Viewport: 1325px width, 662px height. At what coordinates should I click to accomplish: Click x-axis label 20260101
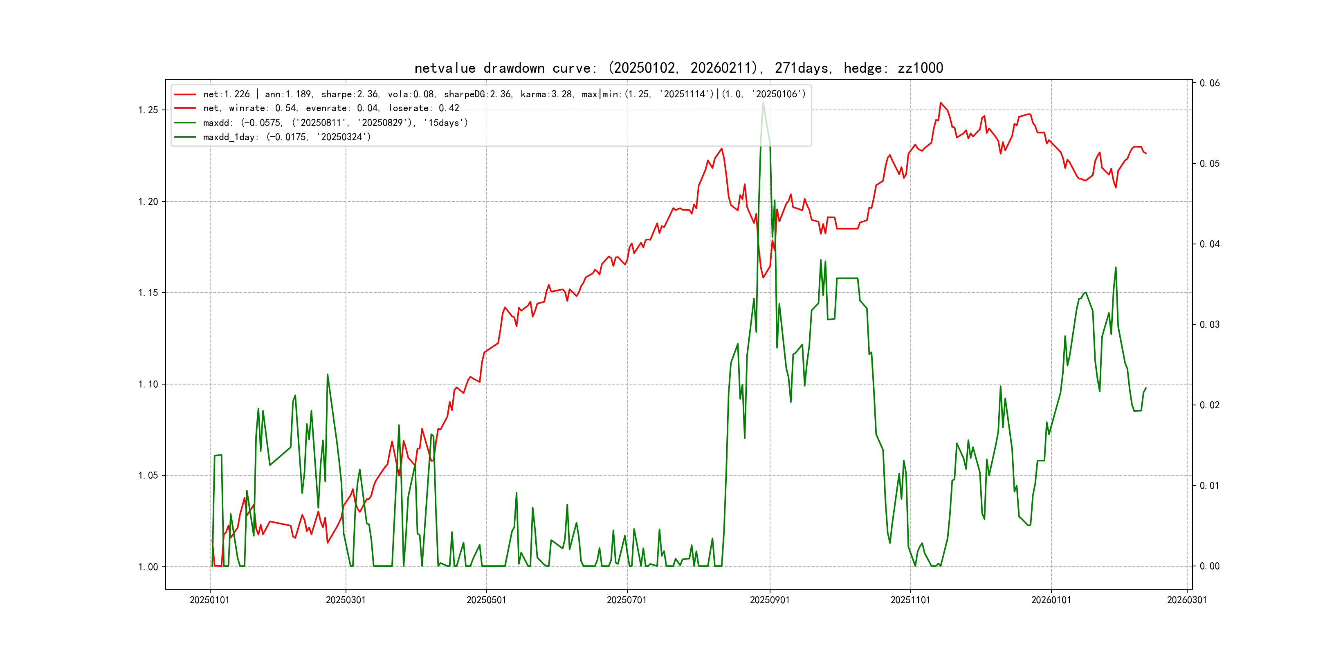point(1051,600)
